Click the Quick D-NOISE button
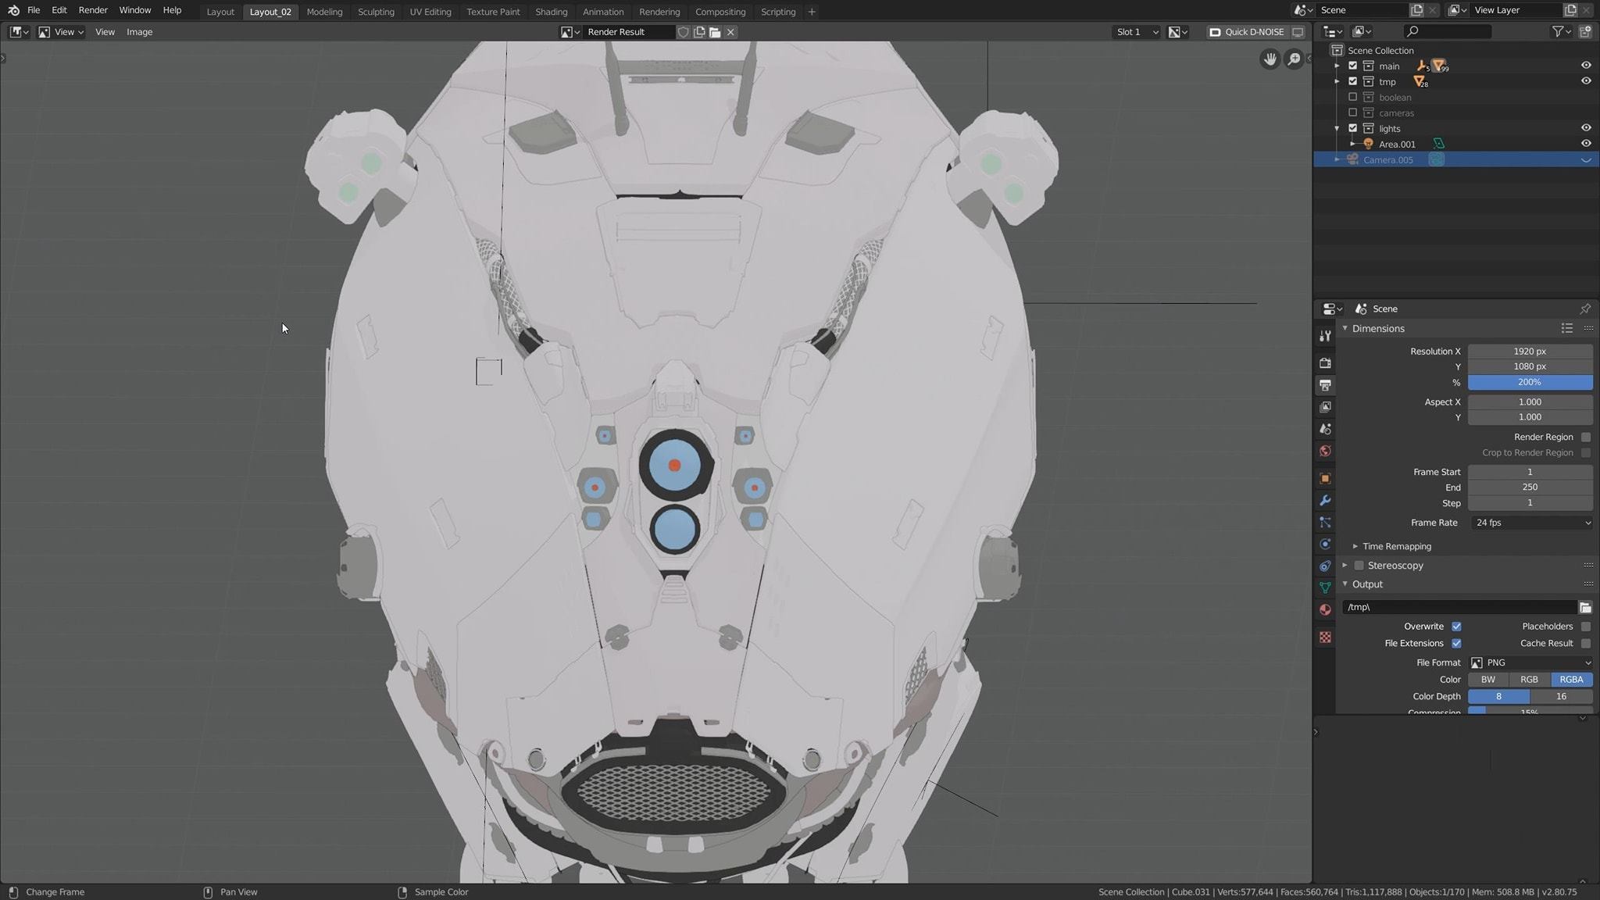The height and width of the screenshot is (900, 1600). tap(1247, 32)
